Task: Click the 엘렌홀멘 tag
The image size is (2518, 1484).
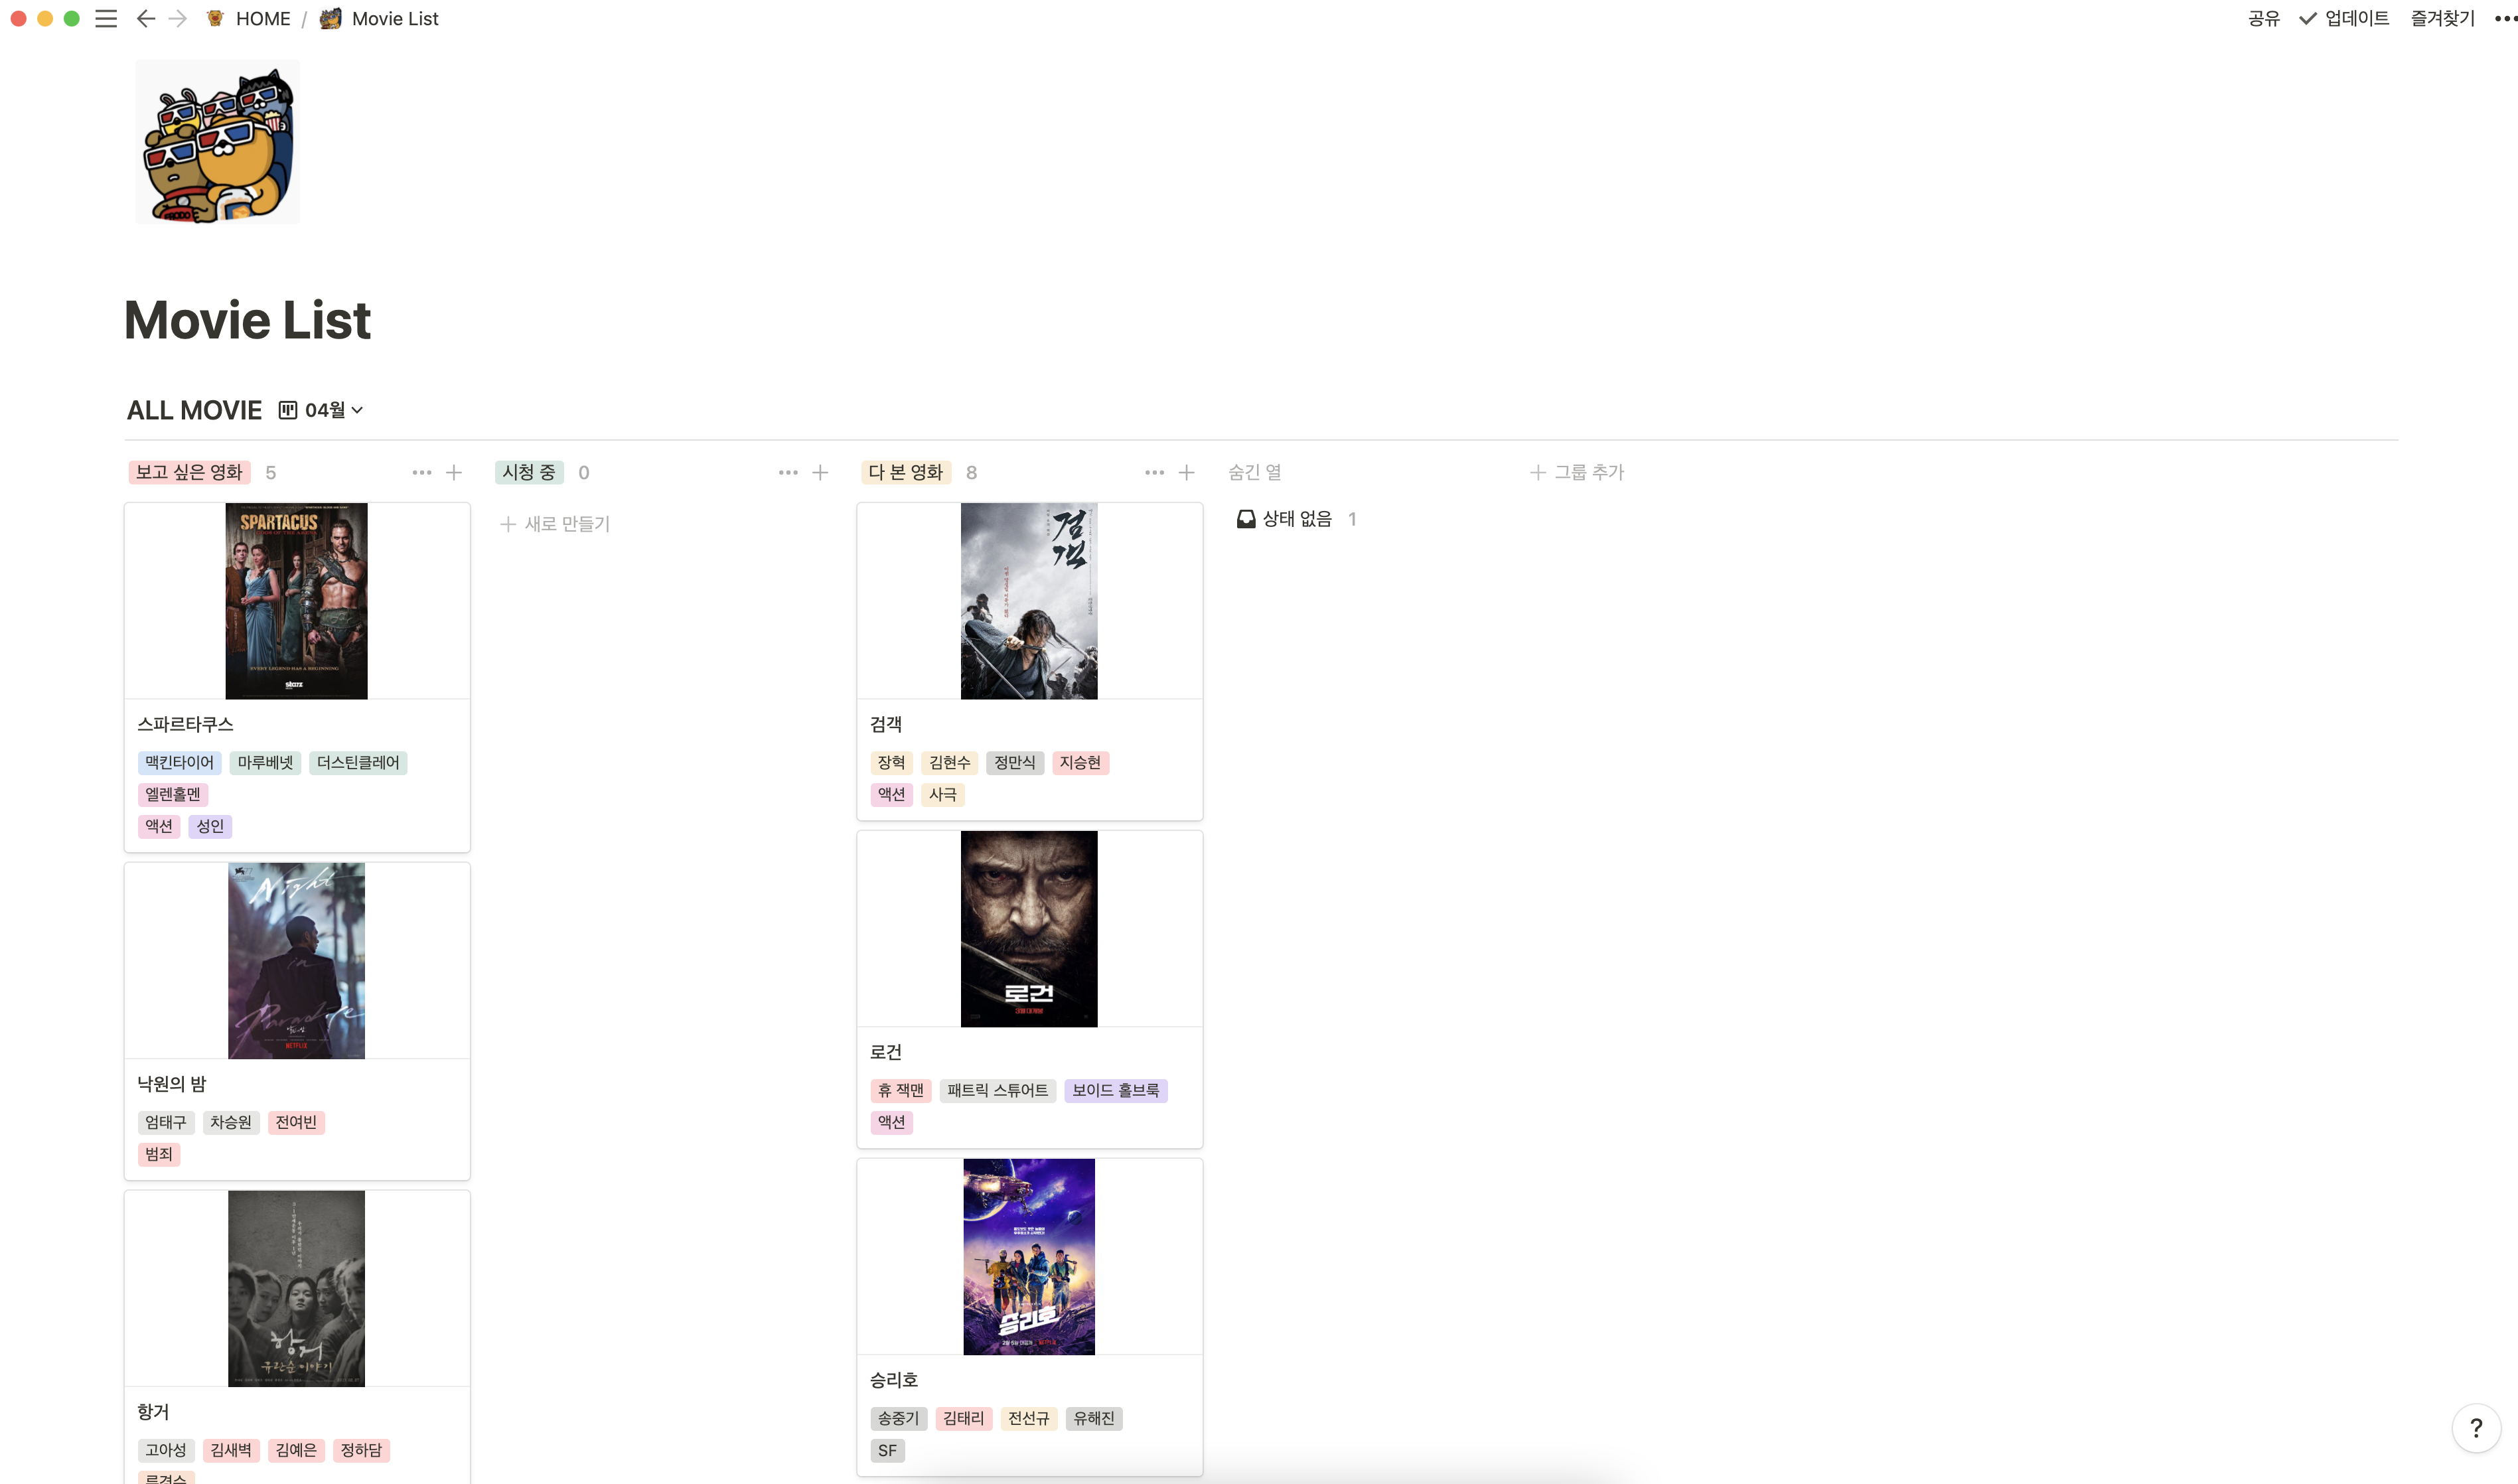Action: 172,795
